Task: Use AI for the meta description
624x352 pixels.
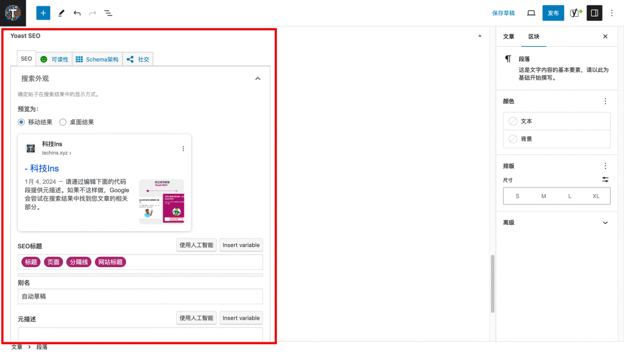Action: point(196,318)
